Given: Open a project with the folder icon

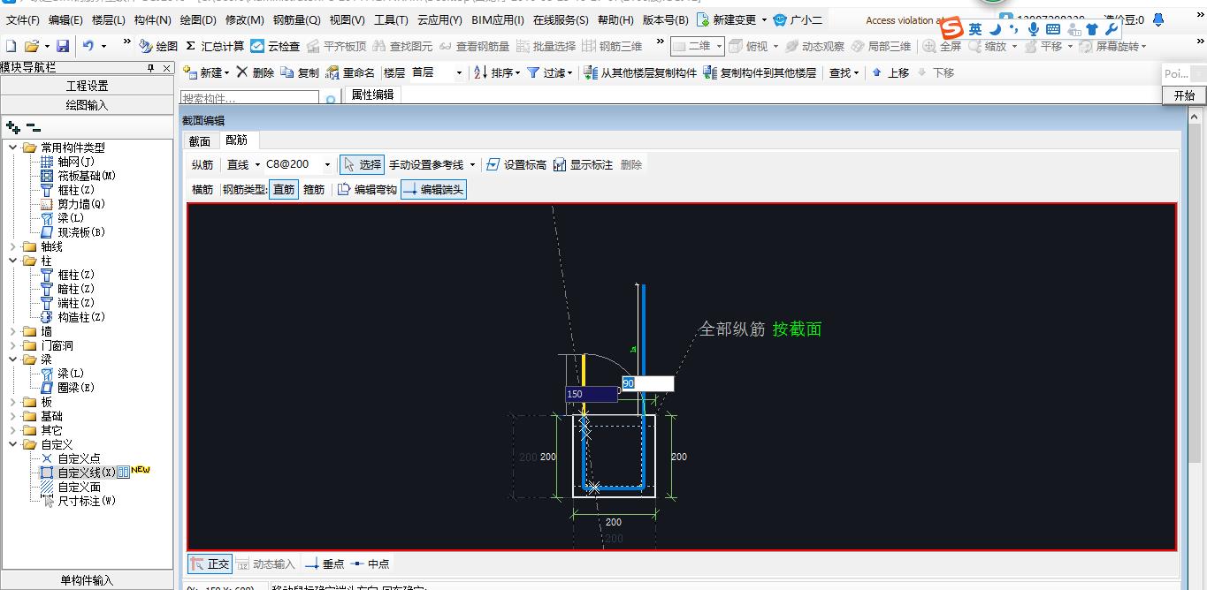Looking at the screenshot, I should [x=32, y=46].
